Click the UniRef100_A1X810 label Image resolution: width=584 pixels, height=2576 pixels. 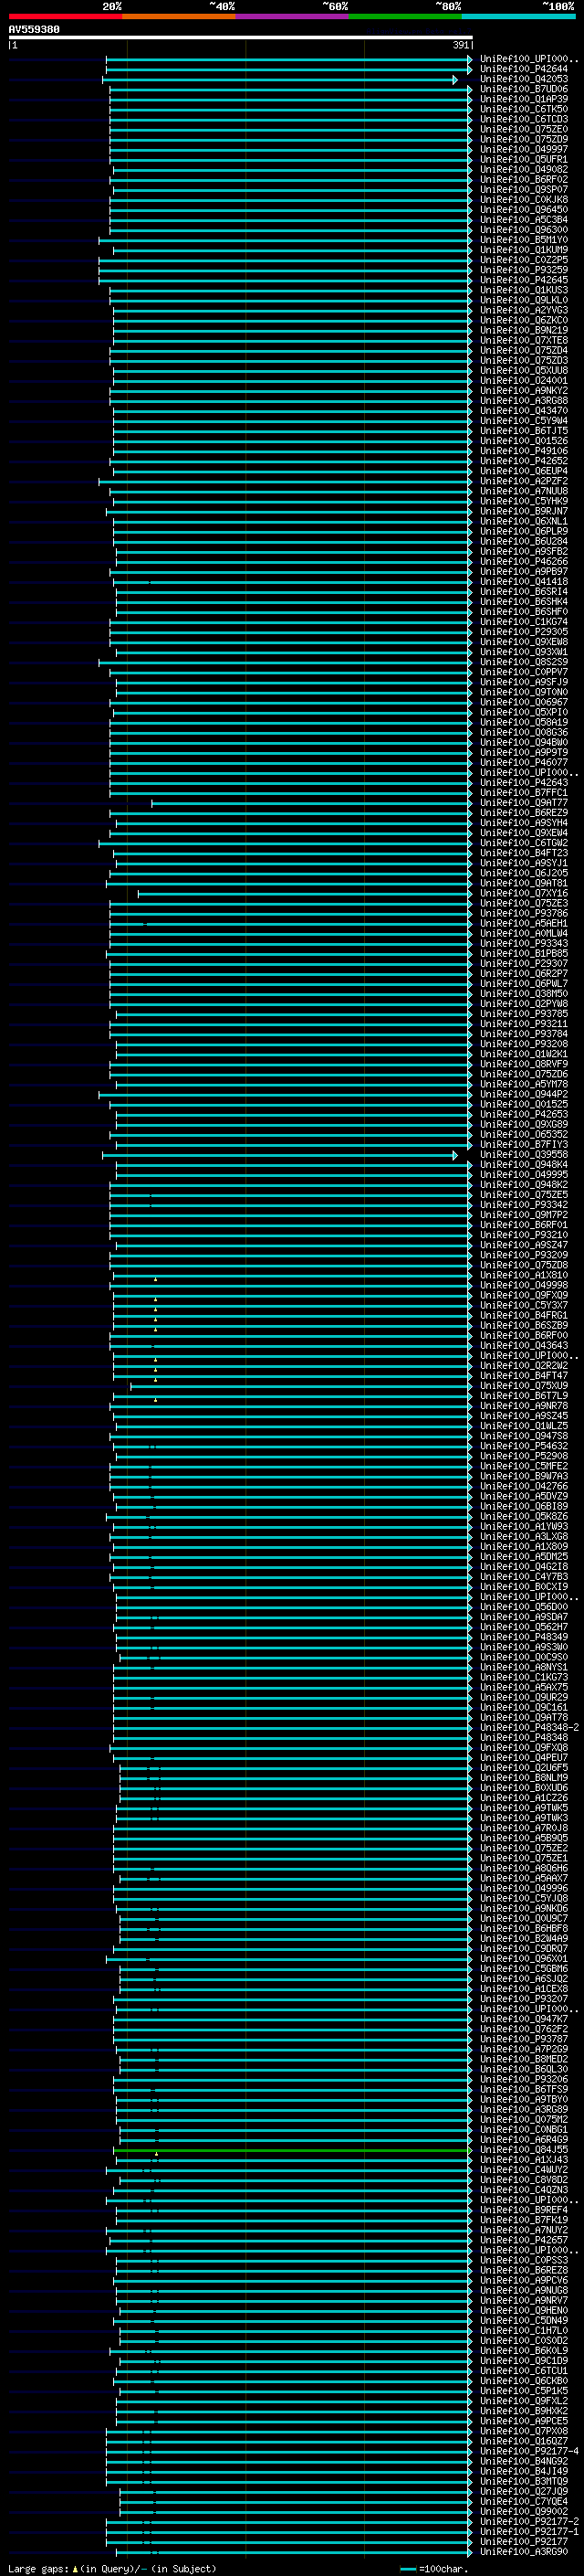pos(524,1275)
